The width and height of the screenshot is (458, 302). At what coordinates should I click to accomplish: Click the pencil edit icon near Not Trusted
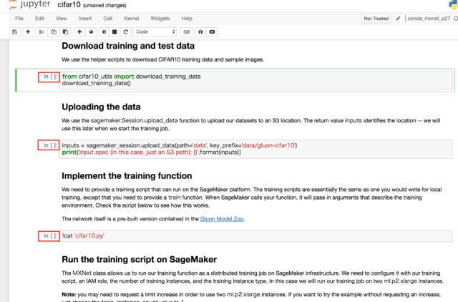[398, 19]
